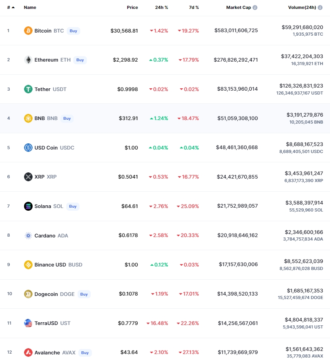Sort by the 7d % column header

[194, 7]
